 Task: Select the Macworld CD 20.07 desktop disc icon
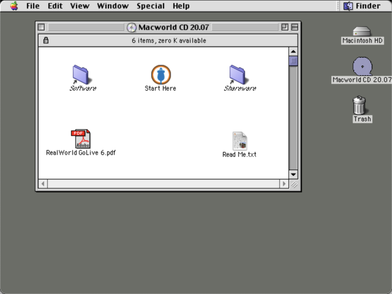click(362, 66)
